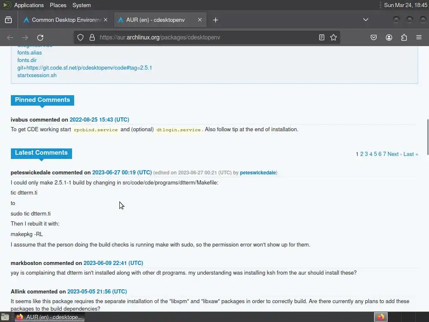
Task: Go to comments page 4
Action: tap(371, 154)
